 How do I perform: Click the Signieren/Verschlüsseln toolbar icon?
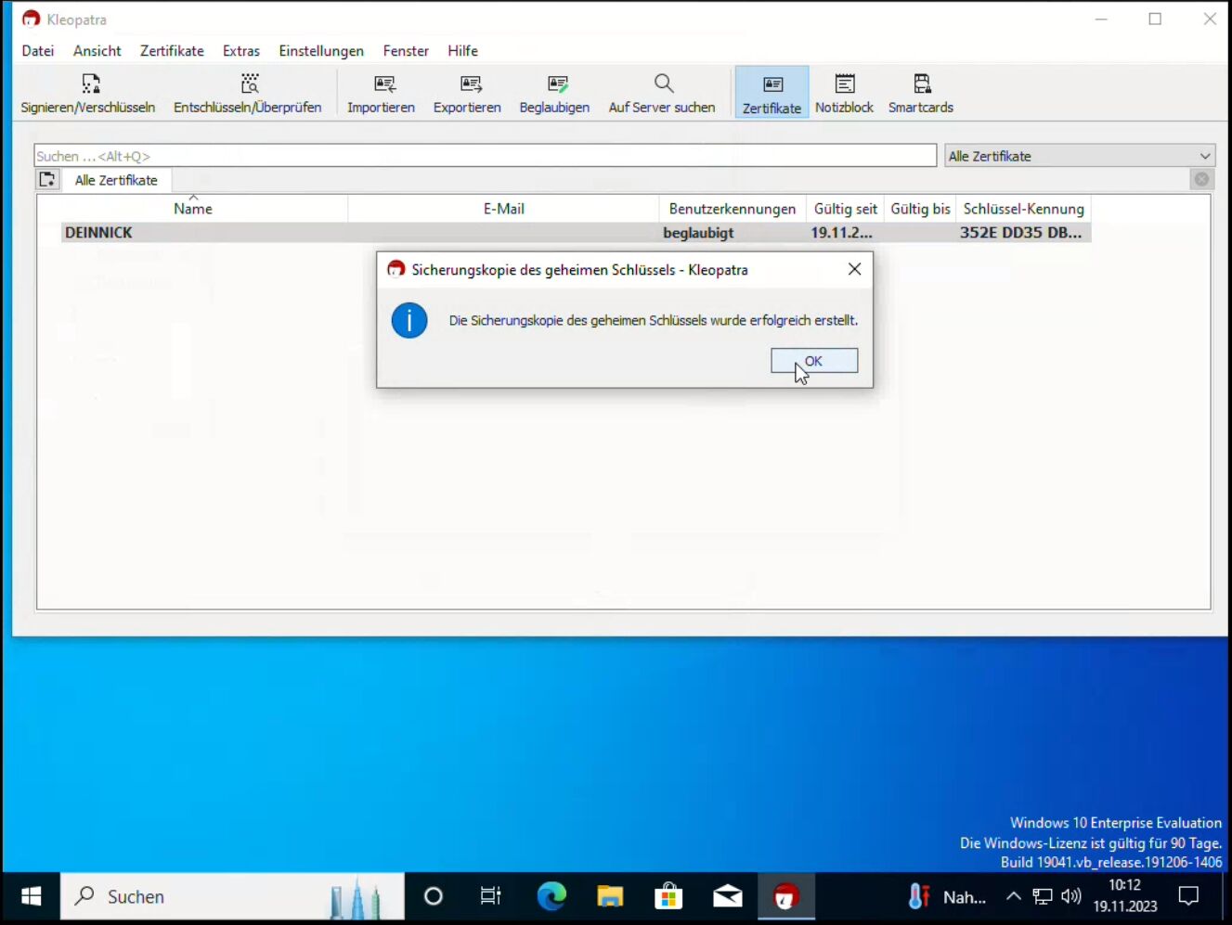click(88, 94)
